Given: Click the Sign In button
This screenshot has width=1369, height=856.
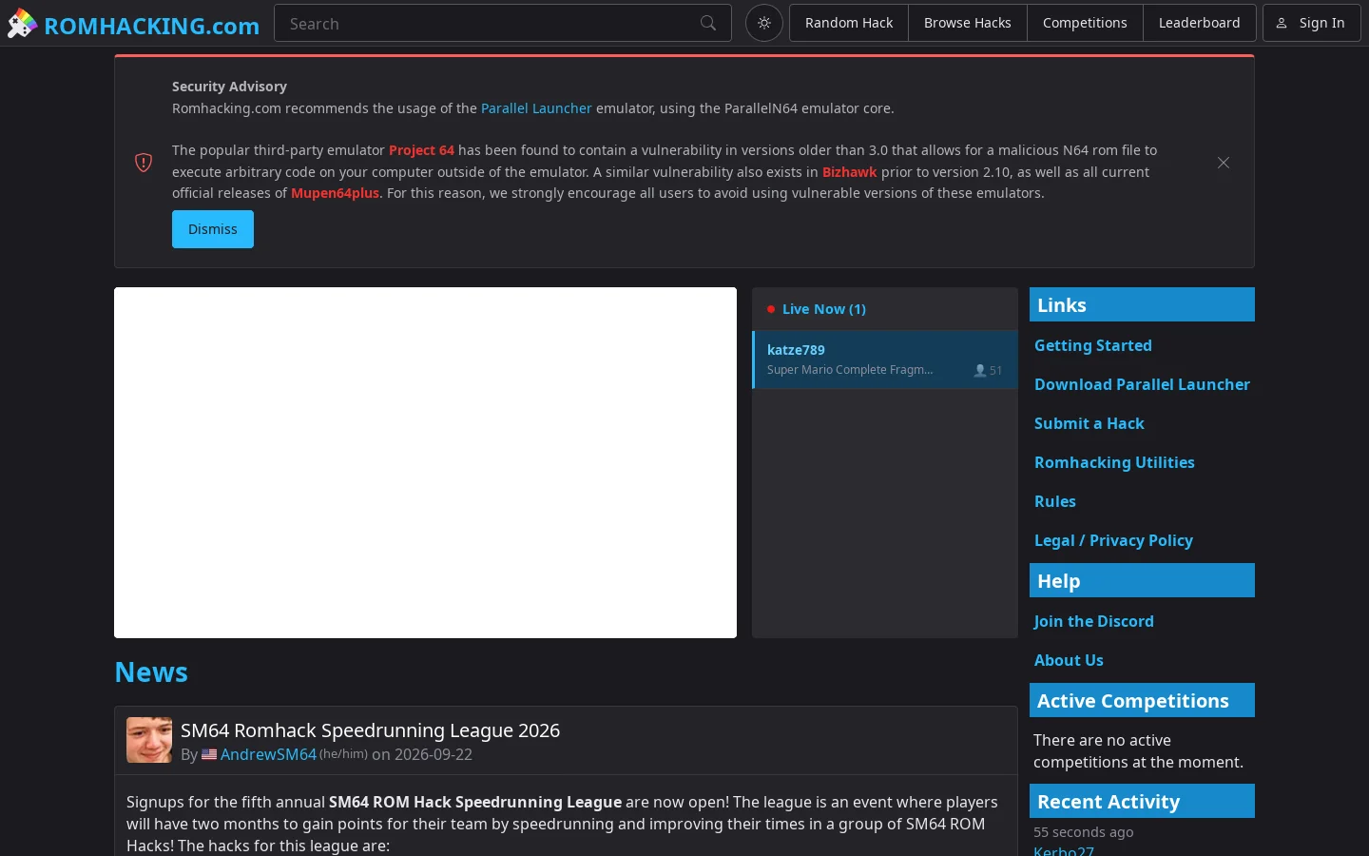Looking at the screenshot, I should click(1312, 23).
